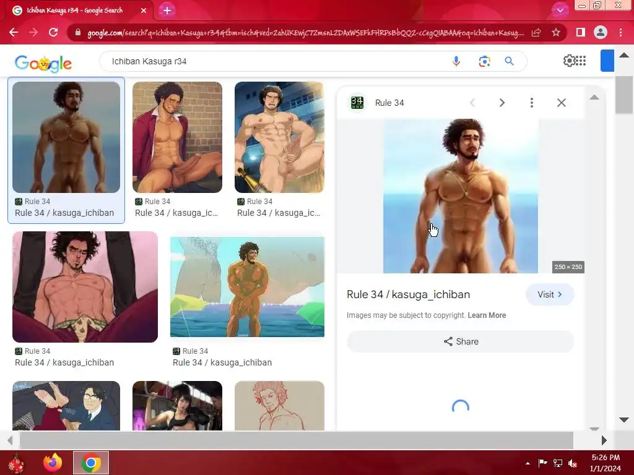The height and width of the screenshot is (475, 634).
Task: Click the Visit button
Action: 550,294
